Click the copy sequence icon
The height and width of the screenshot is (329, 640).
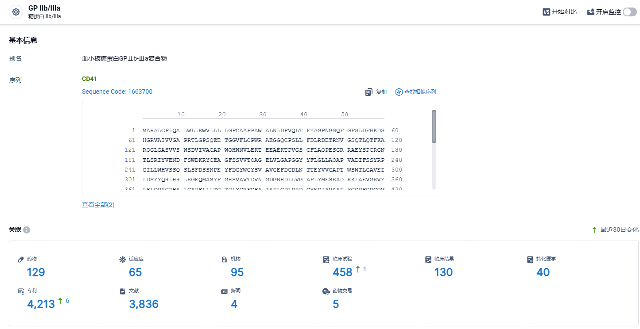pyautogui.click(x=368, y=92)
